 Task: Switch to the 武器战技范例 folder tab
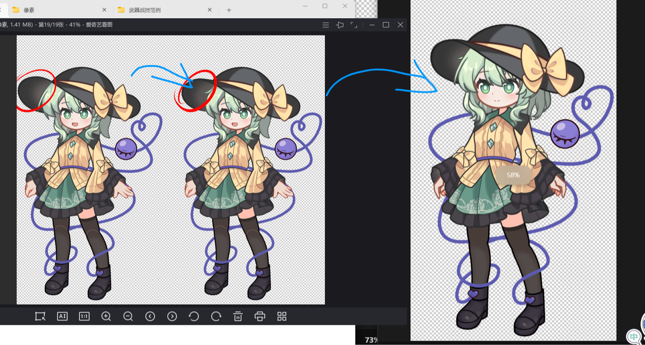pyautogui.click(x=158, y=10)
